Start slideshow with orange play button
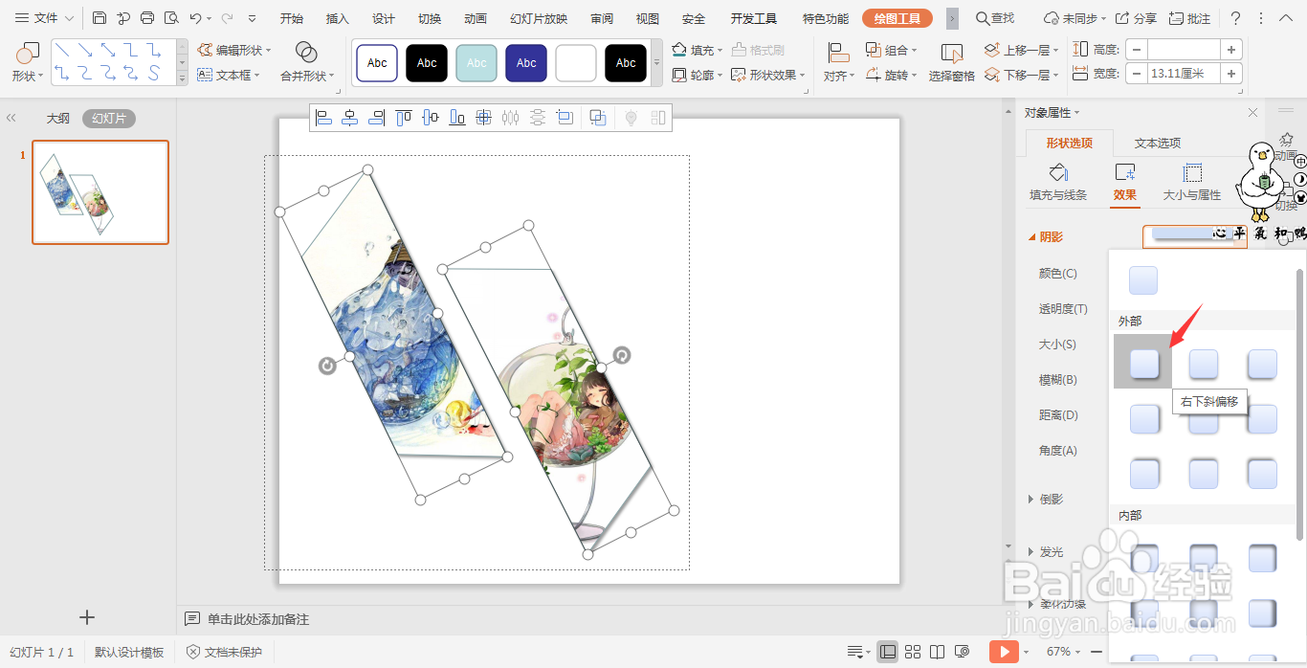 1004,652
